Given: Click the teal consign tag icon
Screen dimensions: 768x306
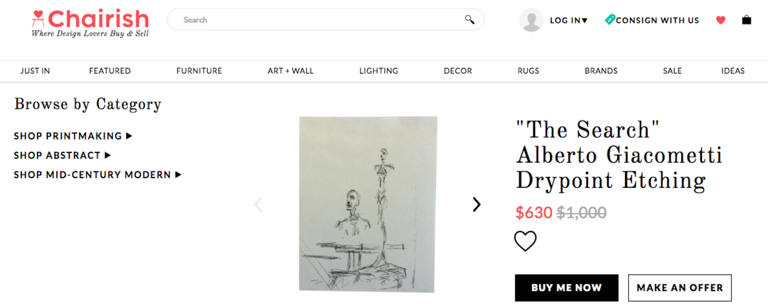Looking at the screenshot, I should tap(610, 20).
